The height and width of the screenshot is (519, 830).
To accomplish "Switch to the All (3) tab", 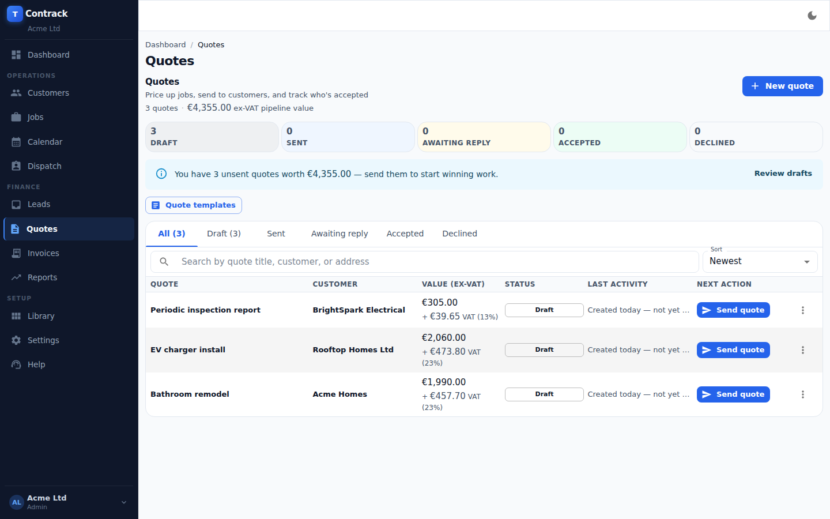I will tap(172, 234).
